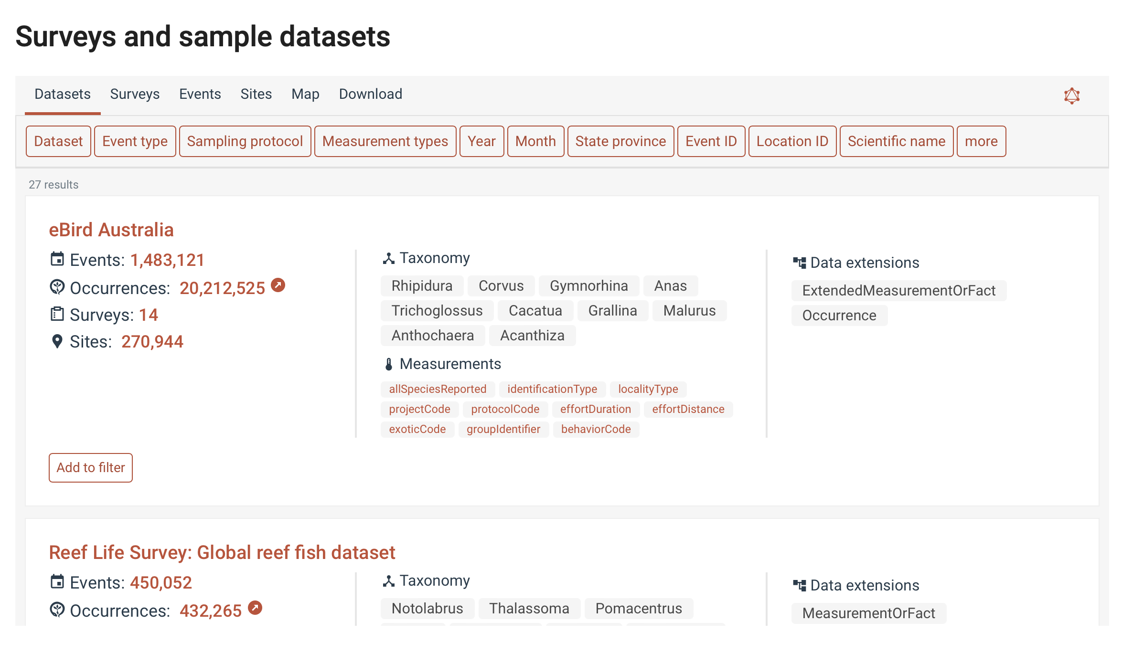Open Reef Life Survey occurrences external link icon

pos(255,608)
